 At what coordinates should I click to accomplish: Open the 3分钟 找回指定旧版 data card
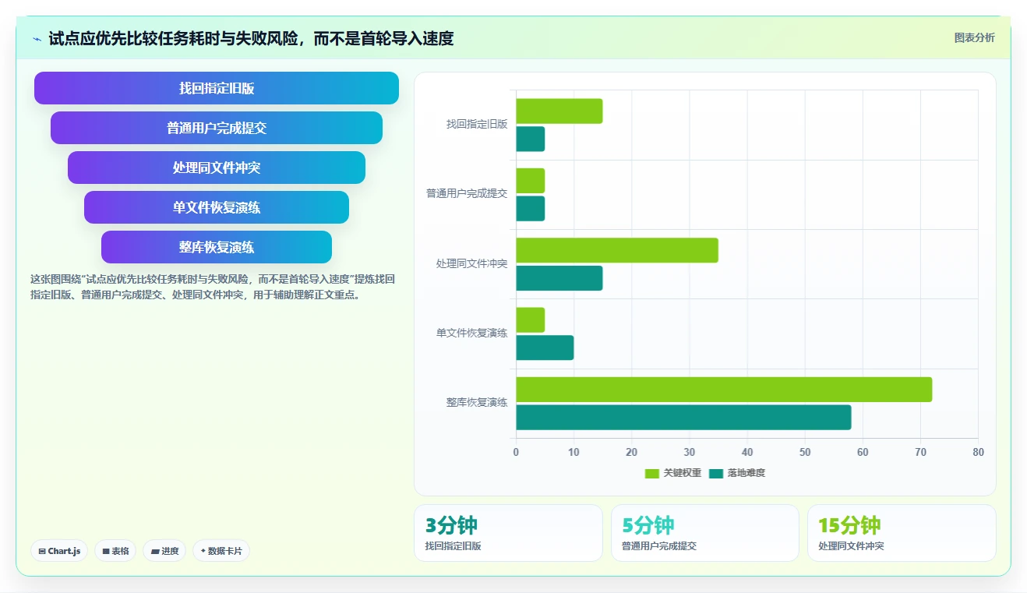point(508,533)
